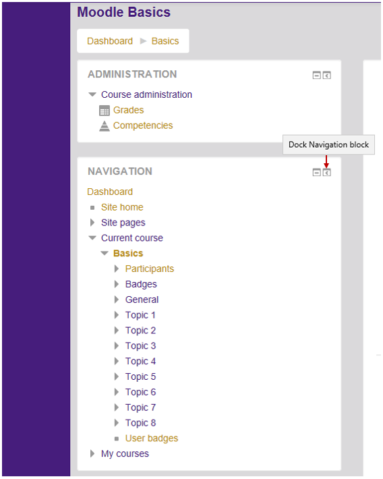
Task: Expand the Badges node
Action: [117, 284]
